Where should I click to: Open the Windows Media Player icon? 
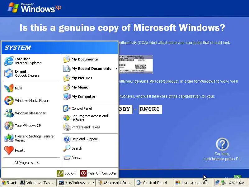[9, 100]
